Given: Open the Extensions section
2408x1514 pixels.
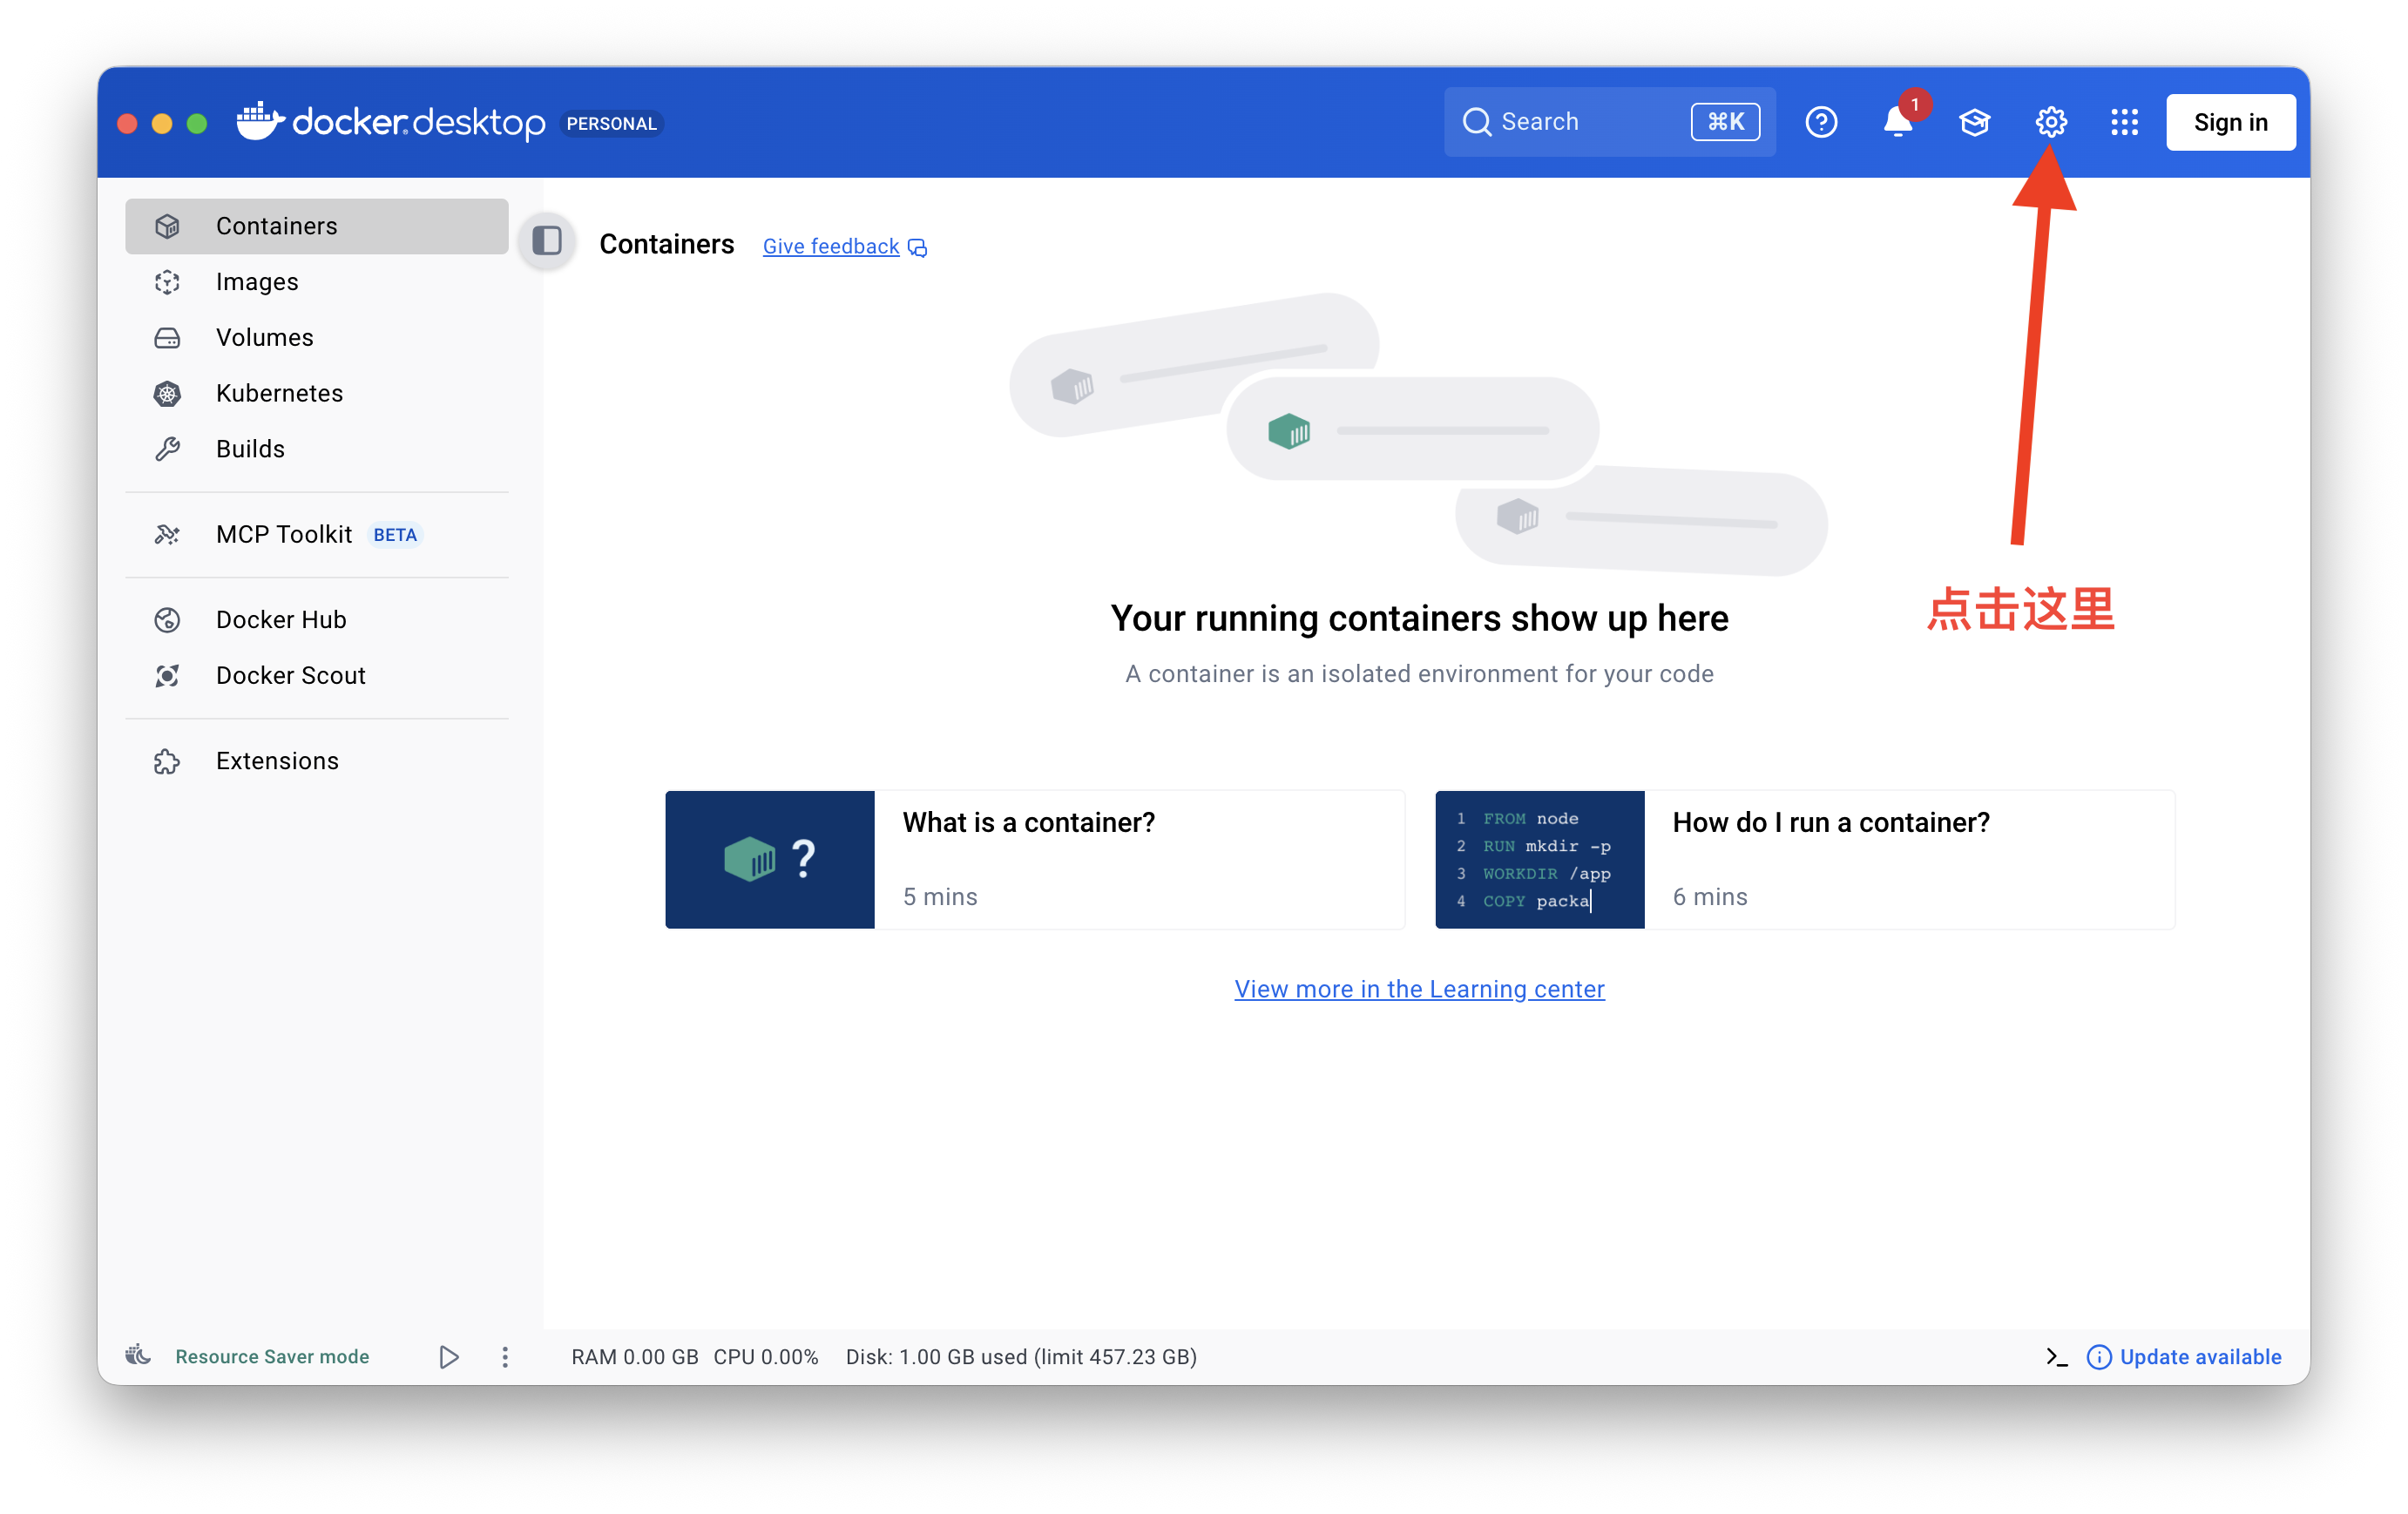Looking at the screenshot, I should point(277,761).
